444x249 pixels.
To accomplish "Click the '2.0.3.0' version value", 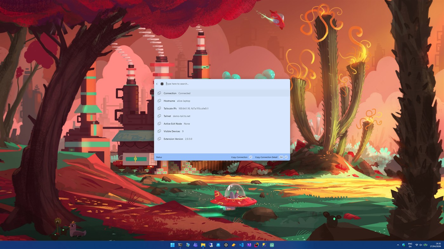I will click(189, 139).
